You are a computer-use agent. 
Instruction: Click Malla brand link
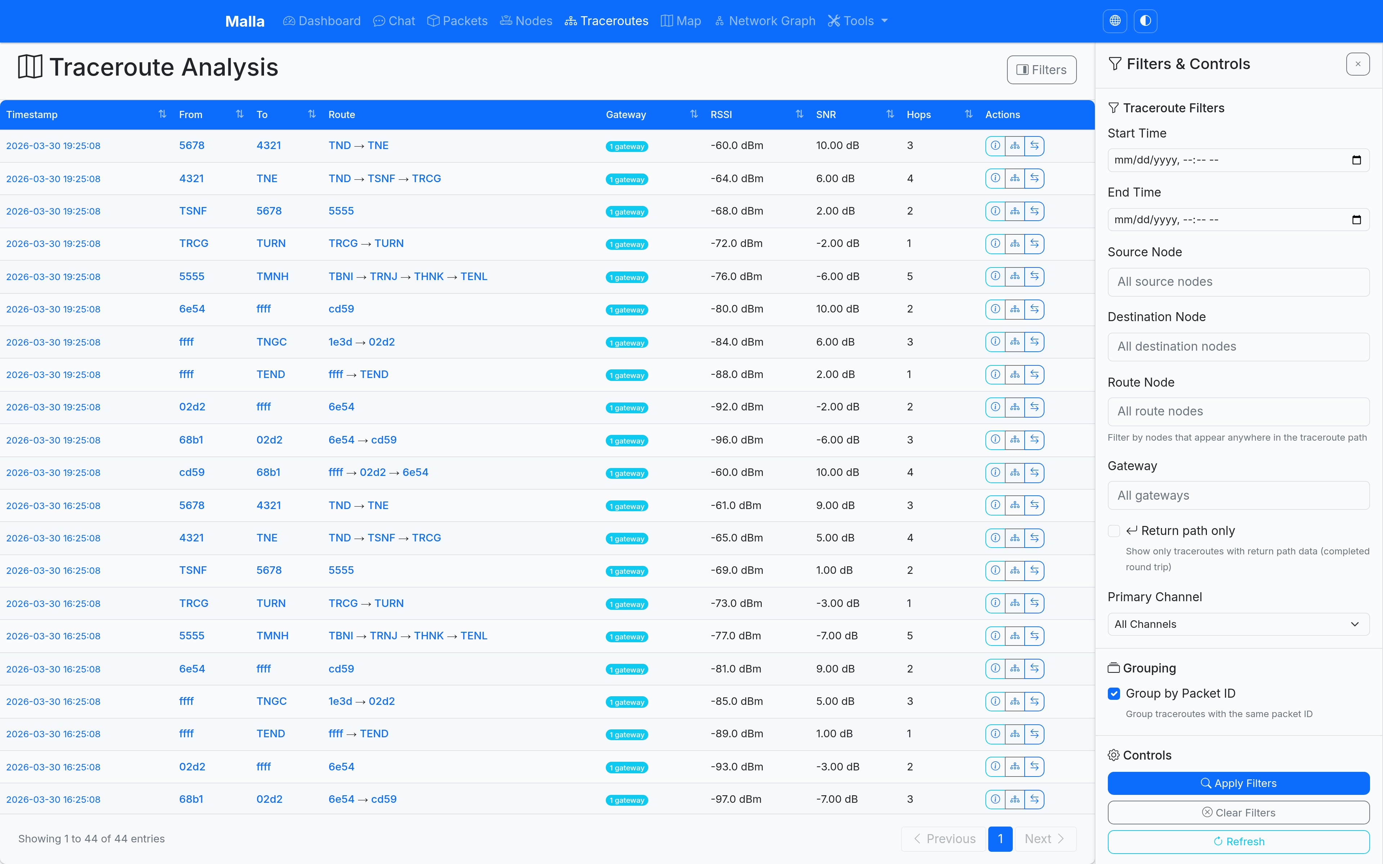click(x=245, y=21)
